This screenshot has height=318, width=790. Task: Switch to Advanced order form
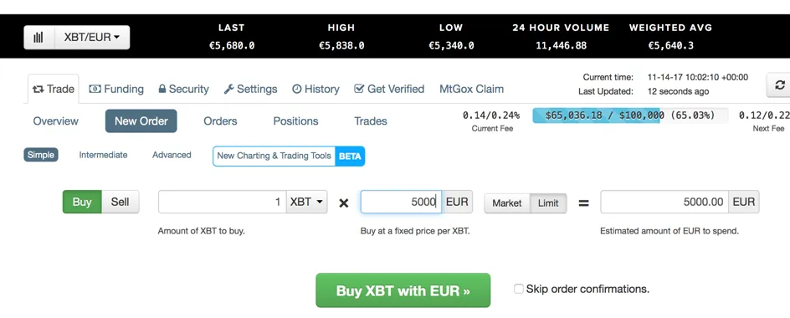point(172,155)
